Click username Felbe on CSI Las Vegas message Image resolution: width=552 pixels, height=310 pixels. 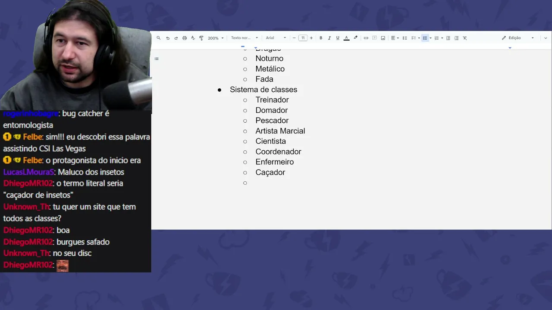[x=33, y=137]
